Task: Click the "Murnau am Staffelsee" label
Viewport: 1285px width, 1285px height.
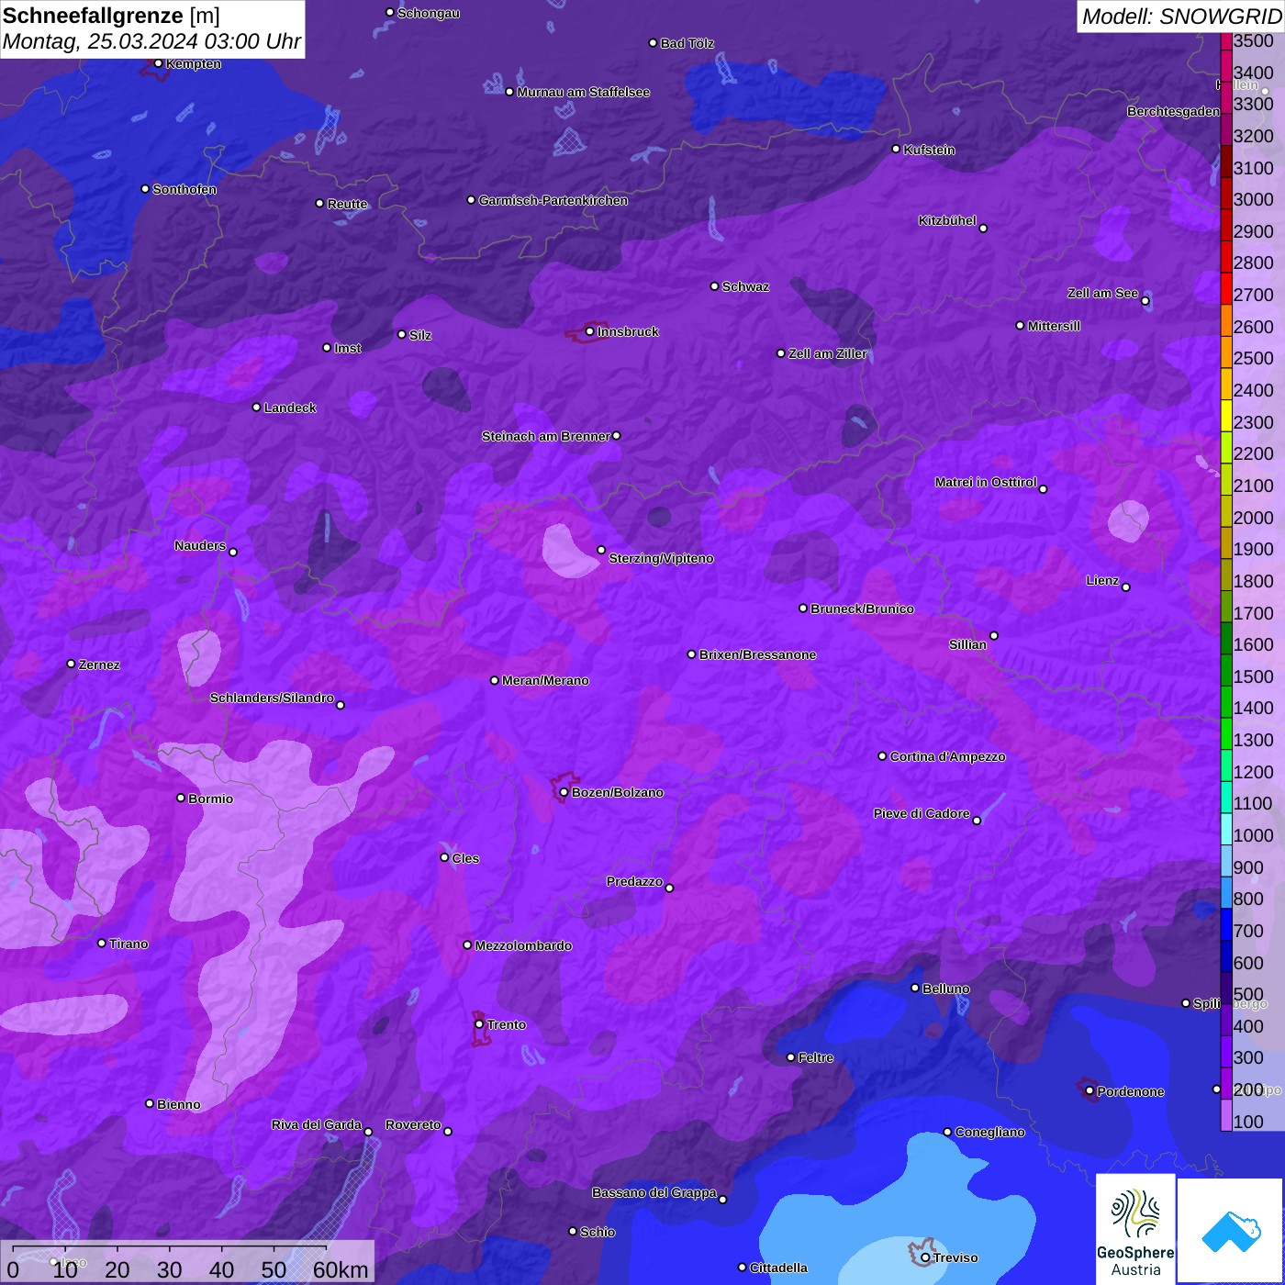Action: pos(584,92)
